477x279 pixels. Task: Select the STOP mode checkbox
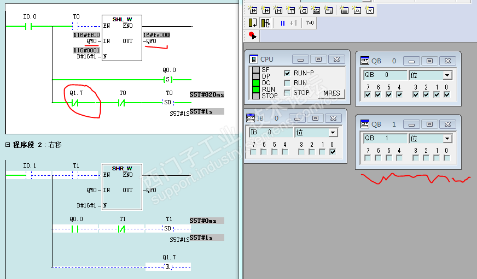coord(287,93)
